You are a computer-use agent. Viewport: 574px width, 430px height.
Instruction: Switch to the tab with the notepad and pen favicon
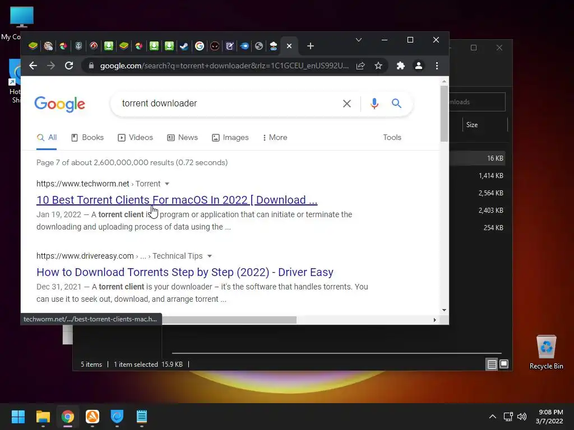(229, 46)
